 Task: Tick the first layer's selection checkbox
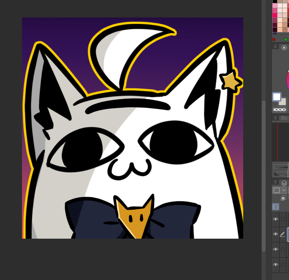(283, 219)
